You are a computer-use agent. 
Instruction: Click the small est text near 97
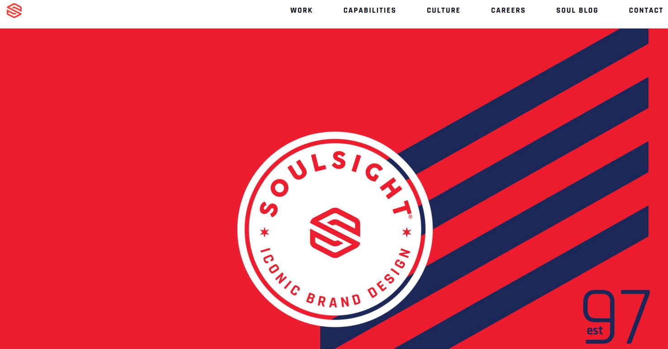(x=595, y=330)
